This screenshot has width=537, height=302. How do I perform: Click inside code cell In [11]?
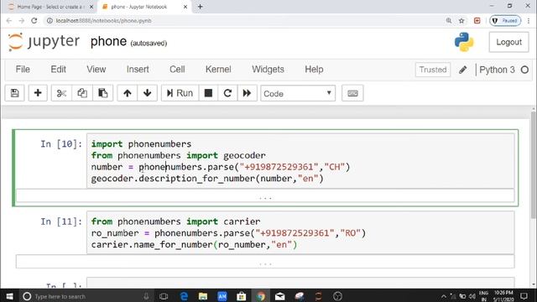pos(300,233)
